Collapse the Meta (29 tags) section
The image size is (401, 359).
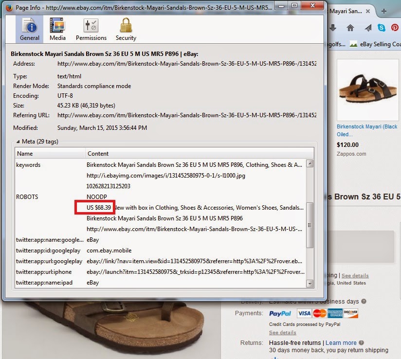(18, 142)
